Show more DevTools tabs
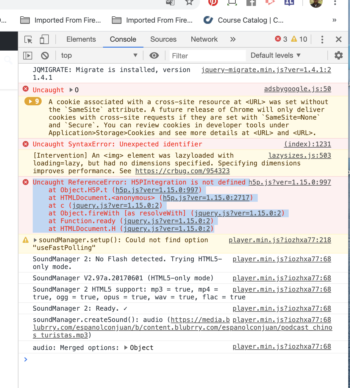Viewport: 350px width, 388px height. tap(233, 39)
